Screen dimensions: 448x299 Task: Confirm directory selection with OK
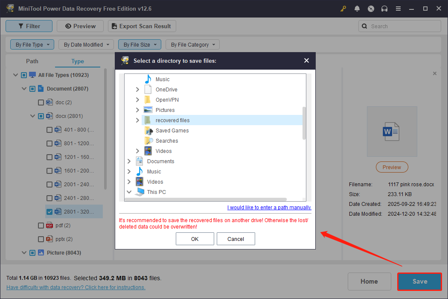195,239
